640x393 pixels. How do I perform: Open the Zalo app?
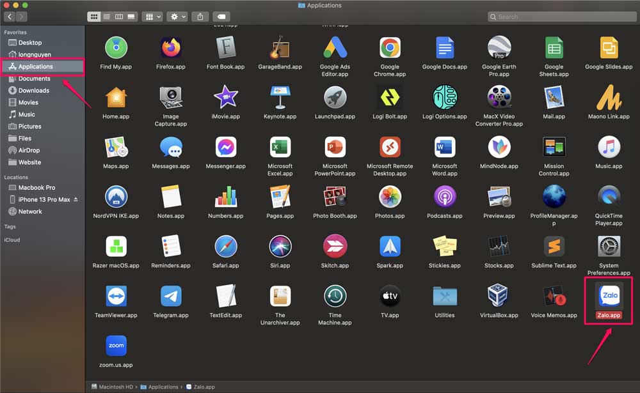click(x=609, y=296)
